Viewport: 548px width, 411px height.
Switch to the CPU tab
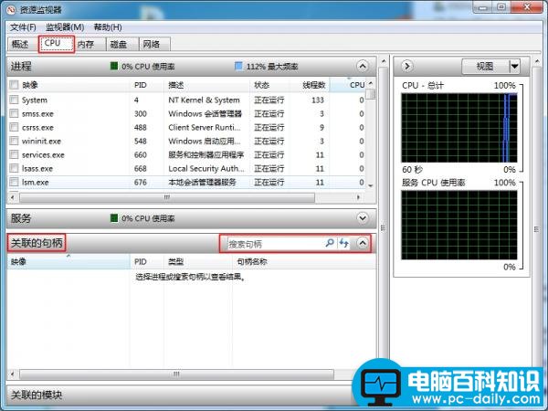[x=57, y=44]
